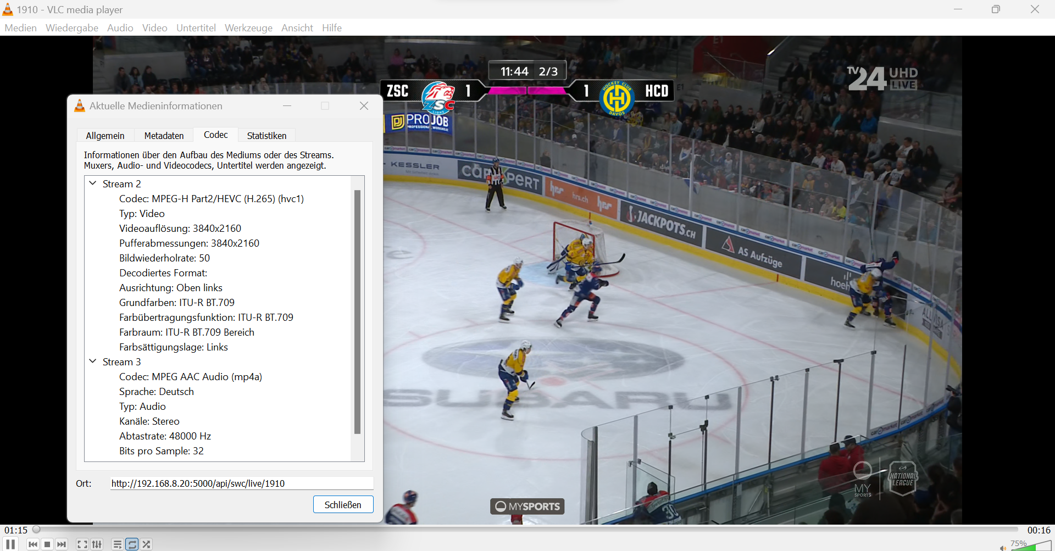This screenshot has width=1055, height=551.
Task: Stop the playback
Action: click(x=47, y=544)
